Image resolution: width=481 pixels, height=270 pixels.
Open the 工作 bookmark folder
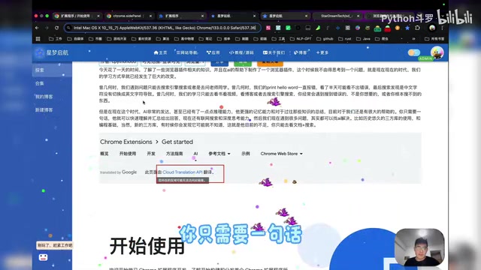[x=56, y=39]
